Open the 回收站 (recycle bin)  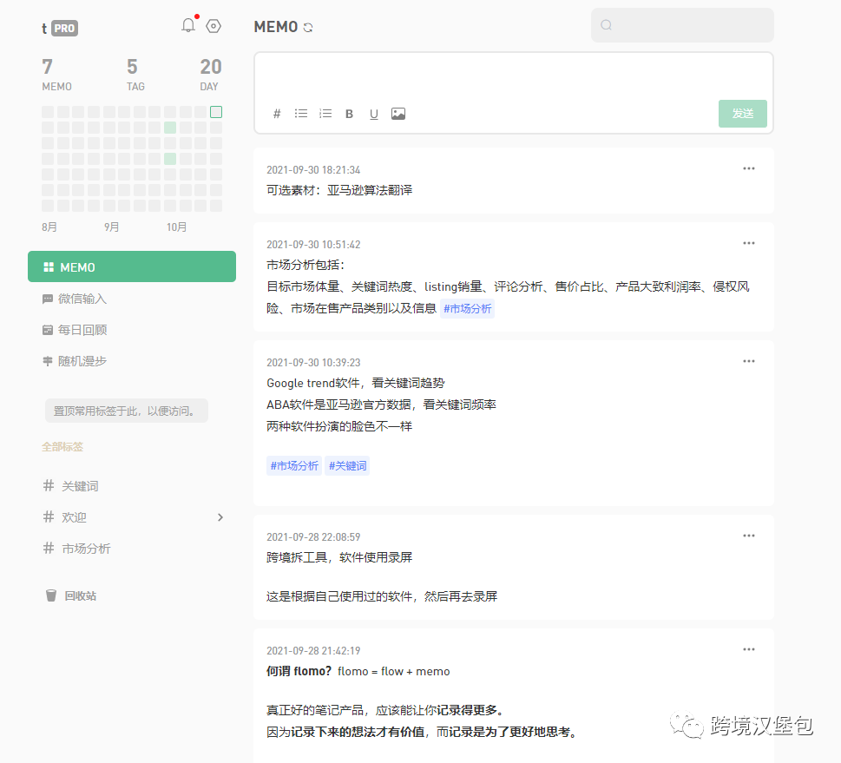pos(81,595)
